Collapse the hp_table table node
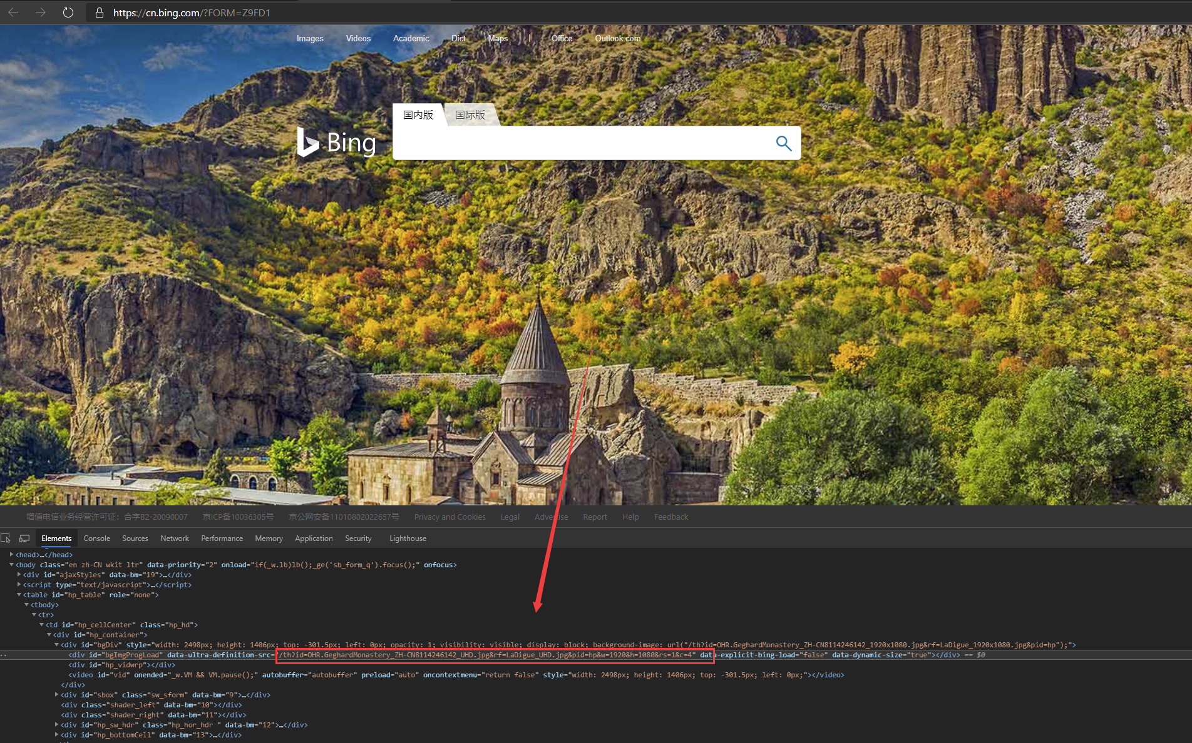 [19, 595]
